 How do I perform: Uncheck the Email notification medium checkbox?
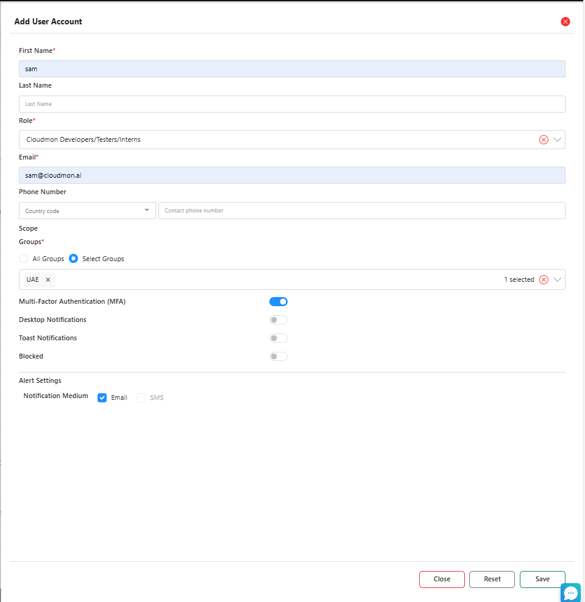pyautogui.click(x=102, y=397)
